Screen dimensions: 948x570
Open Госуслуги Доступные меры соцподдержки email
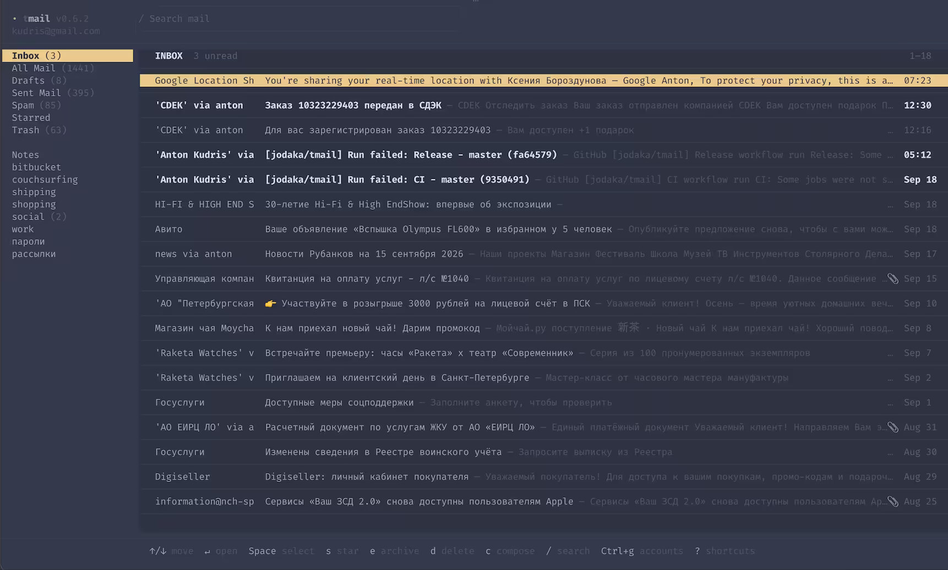pos(543,402)
